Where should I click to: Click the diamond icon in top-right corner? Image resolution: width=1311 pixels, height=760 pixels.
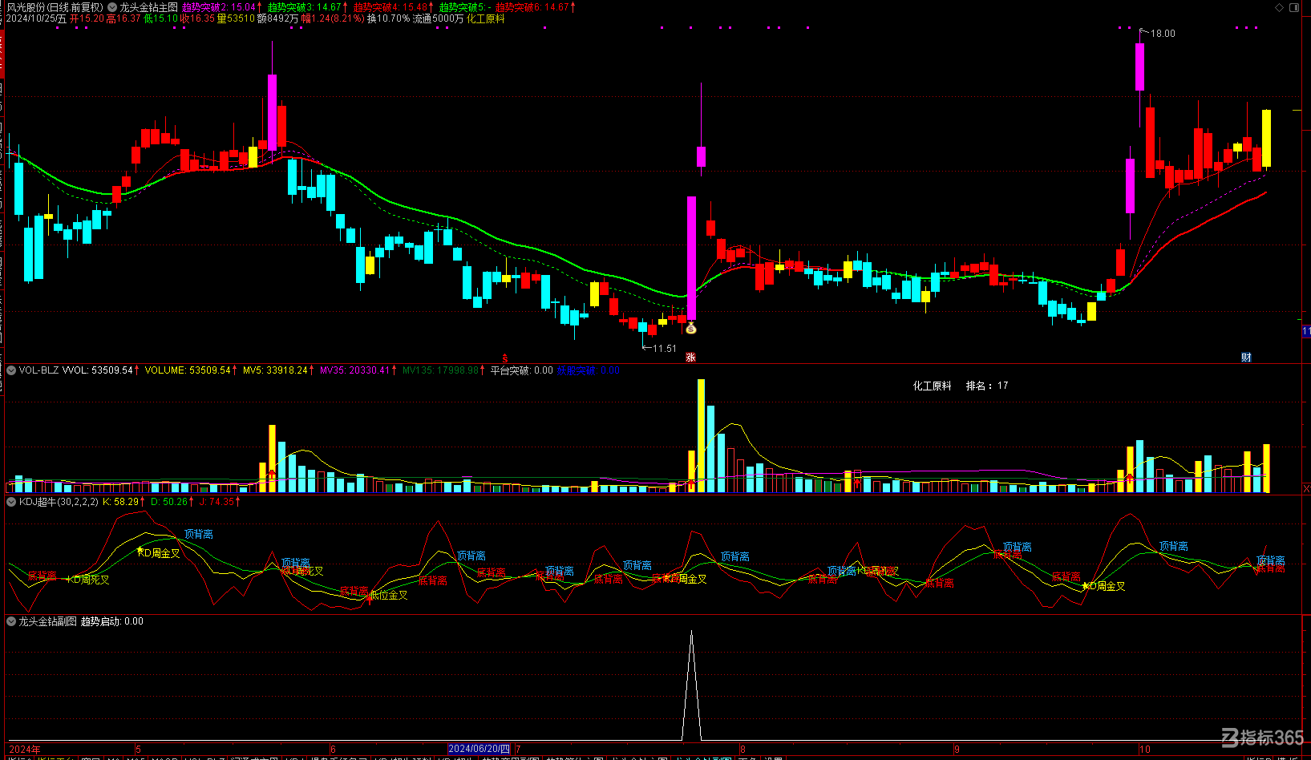pos(1280,7)
